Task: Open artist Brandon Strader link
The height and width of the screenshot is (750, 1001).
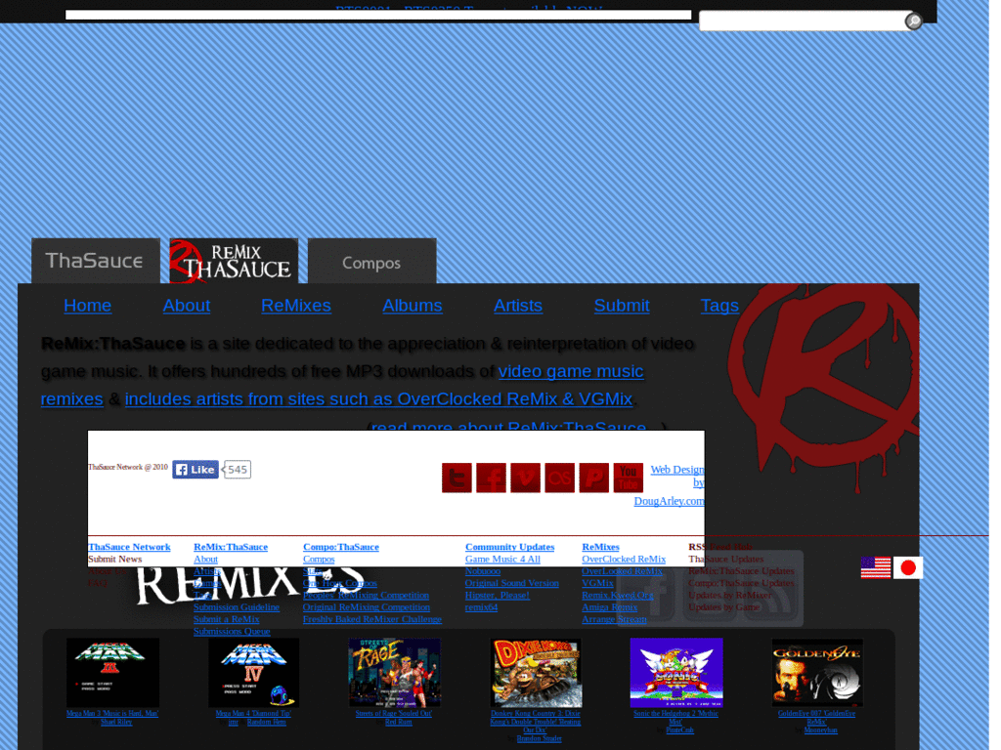Action: [539, 739]
